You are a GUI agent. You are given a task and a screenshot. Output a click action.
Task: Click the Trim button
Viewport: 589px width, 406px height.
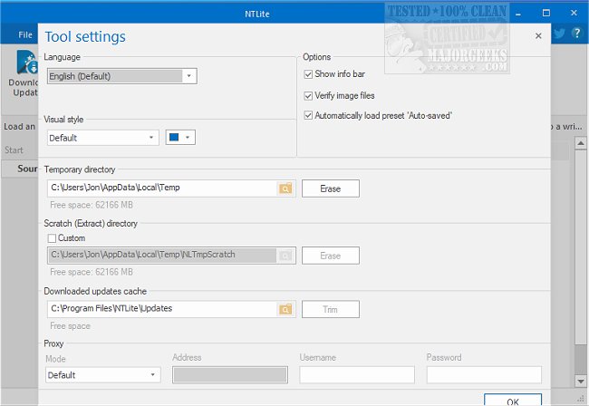[330, 309]
